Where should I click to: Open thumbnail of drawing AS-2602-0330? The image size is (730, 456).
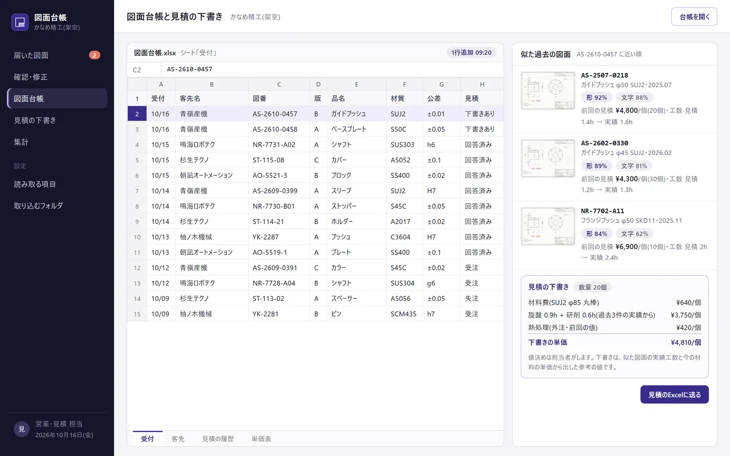[x=547, y=158]
